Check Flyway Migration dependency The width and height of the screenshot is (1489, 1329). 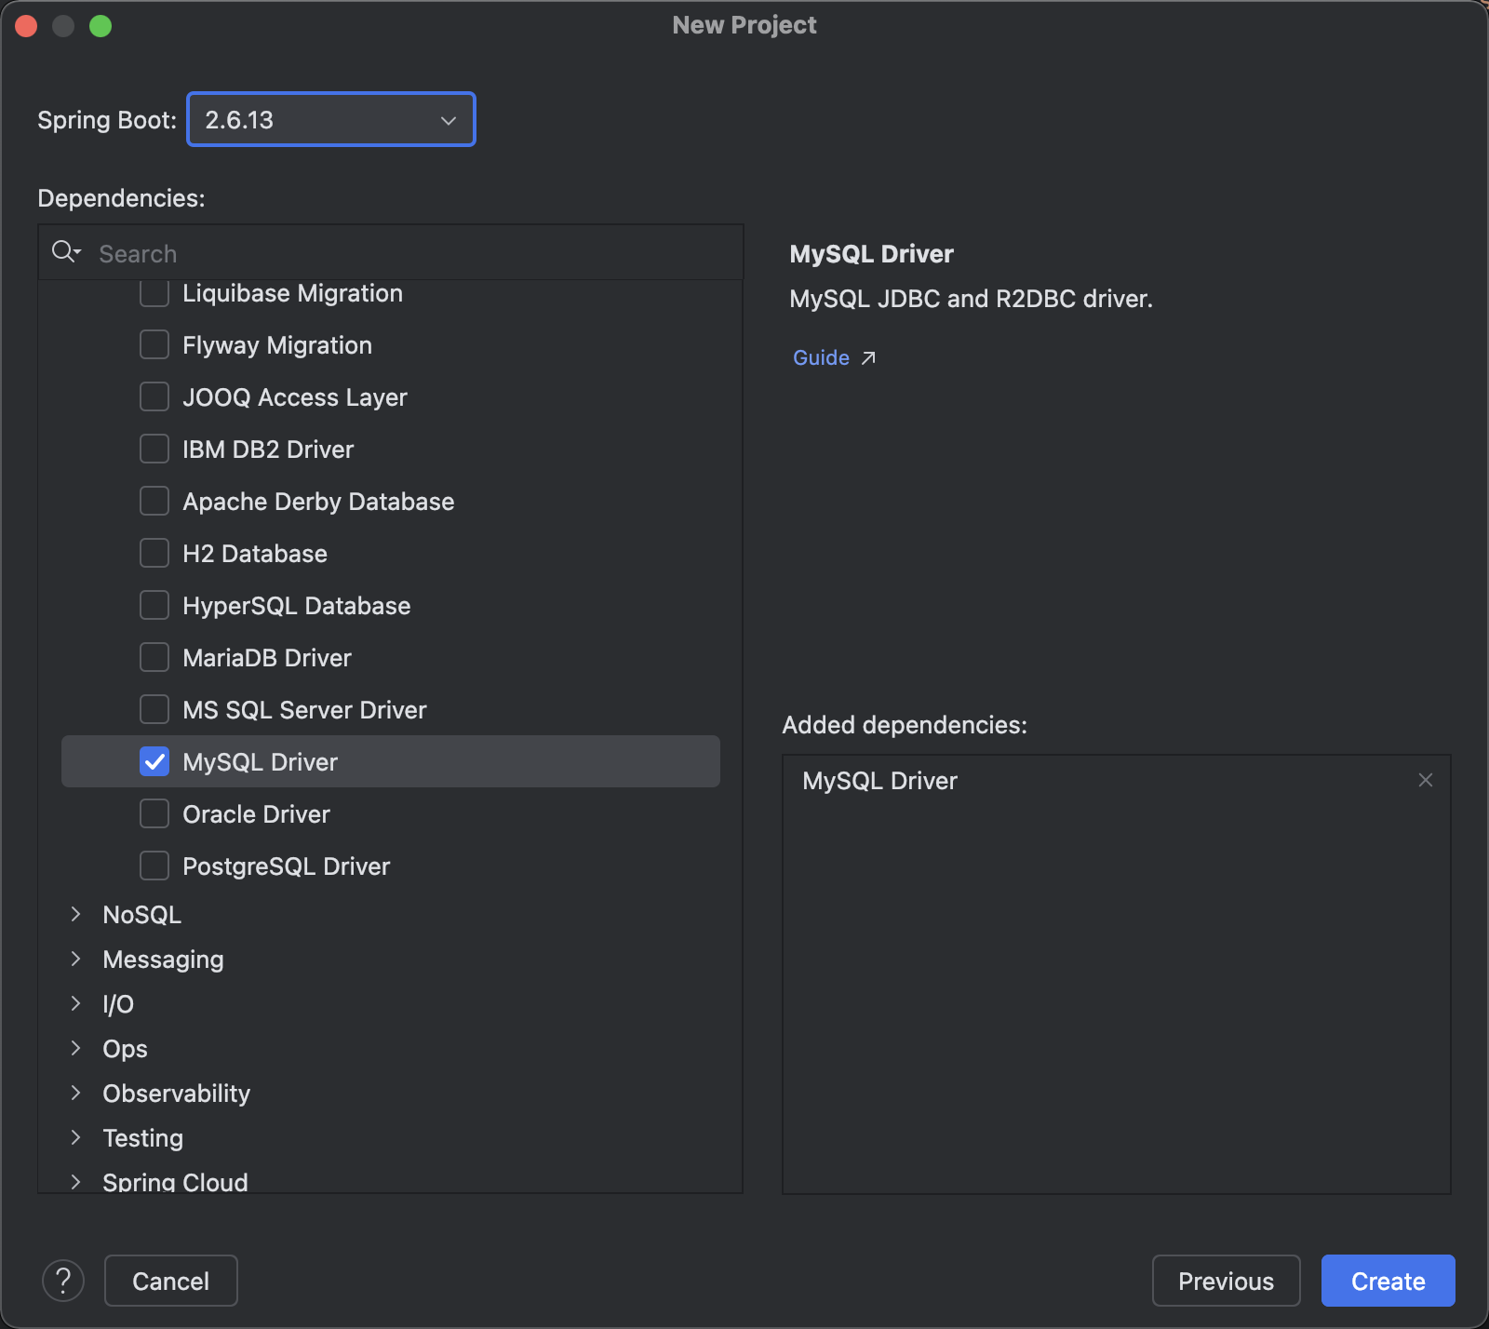click(154, 345)
